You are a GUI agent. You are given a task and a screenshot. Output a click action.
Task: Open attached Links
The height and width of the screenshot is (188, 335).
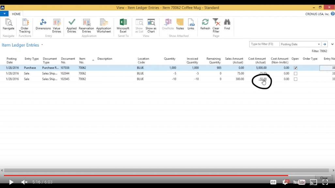click(191, 24)
